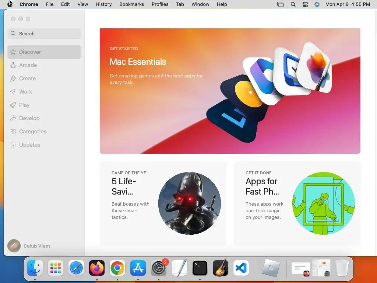Image resolution: width=377 pixels, height=283 pixels.
Task: Navigate to the Develop section
Action: (x=44, y=118)
